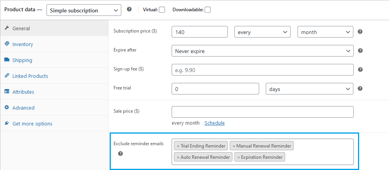Click help icon under Exclude reminder emails
The image size is (389, 170).
120,154
